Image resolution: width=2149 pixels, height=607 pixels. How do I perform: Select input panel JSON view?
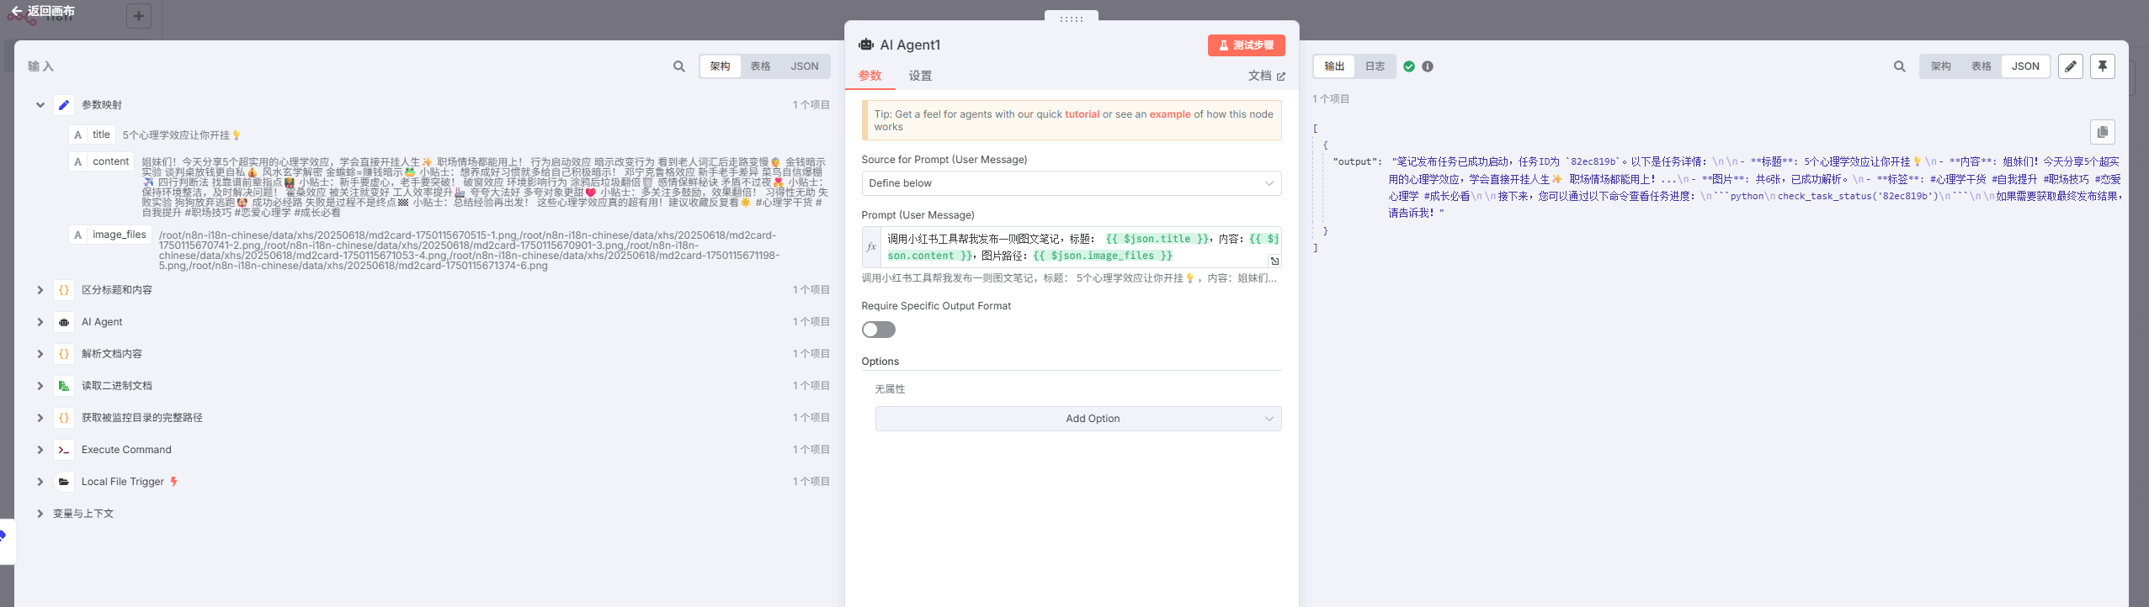[x=805, y=66]
